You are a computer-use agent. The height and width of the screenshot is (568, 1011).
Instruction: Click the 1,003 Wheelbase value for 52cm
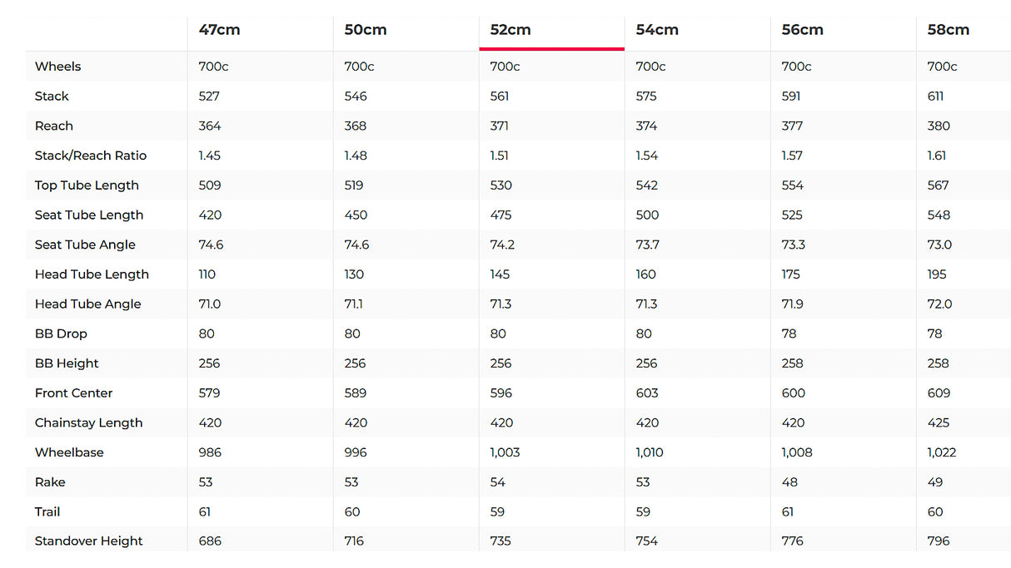(x=505, y=452)
